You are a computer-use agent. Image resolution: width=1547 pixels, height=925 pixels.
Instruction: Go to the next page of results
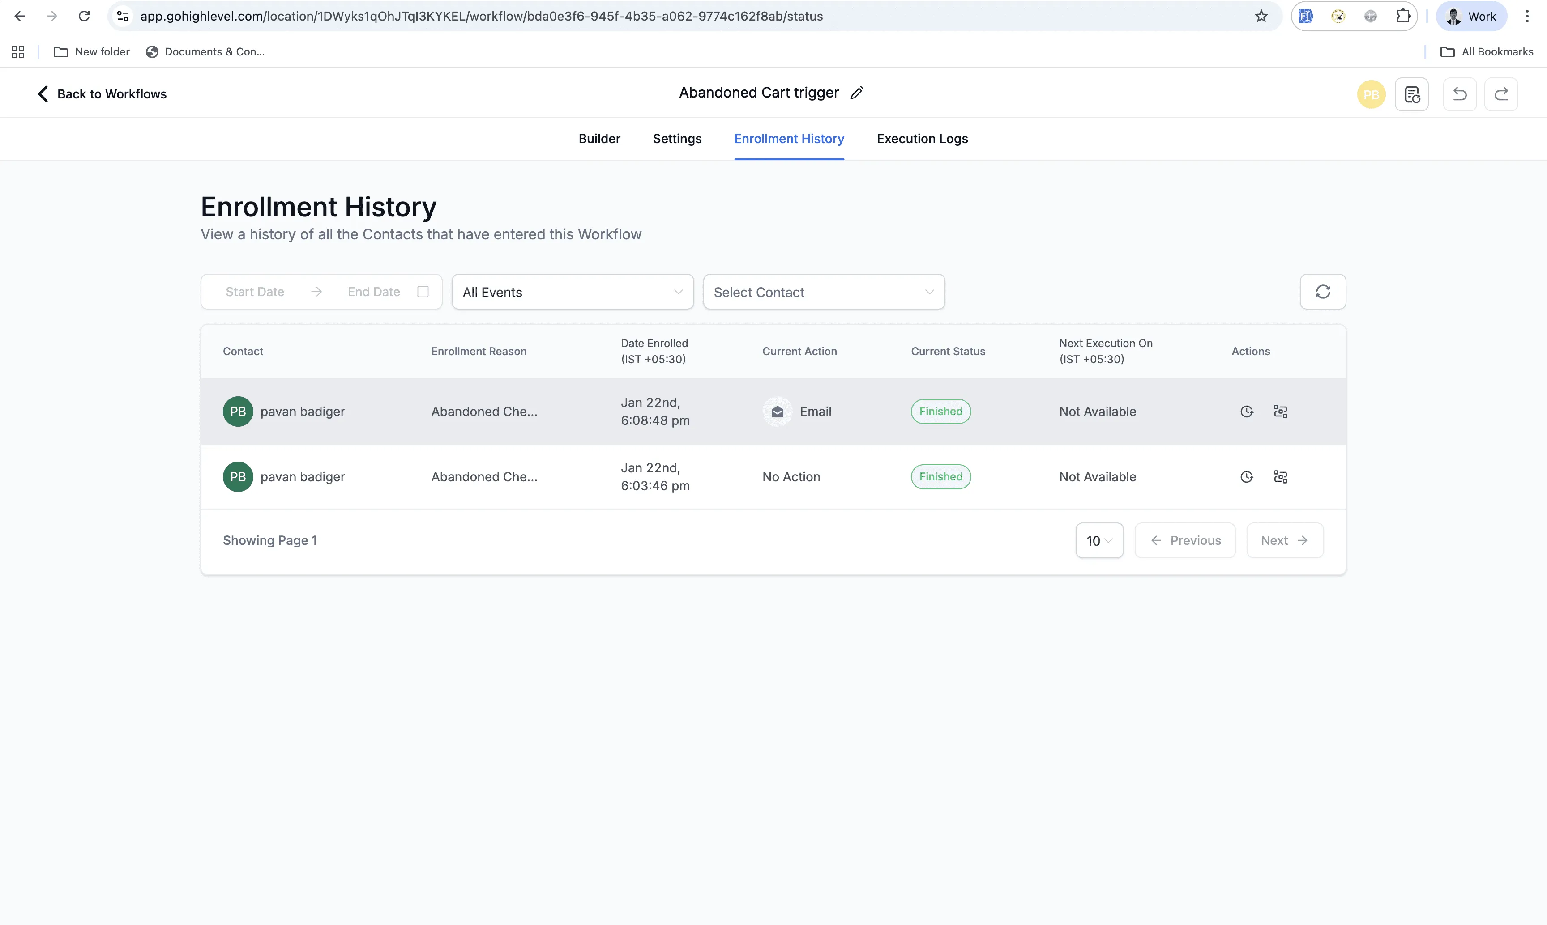(1284, 540)
